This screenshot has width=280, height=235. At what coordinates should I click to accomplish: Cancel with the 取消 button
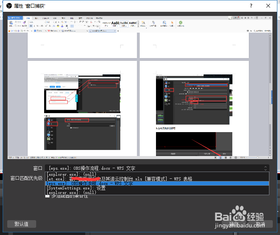point(260,224)
